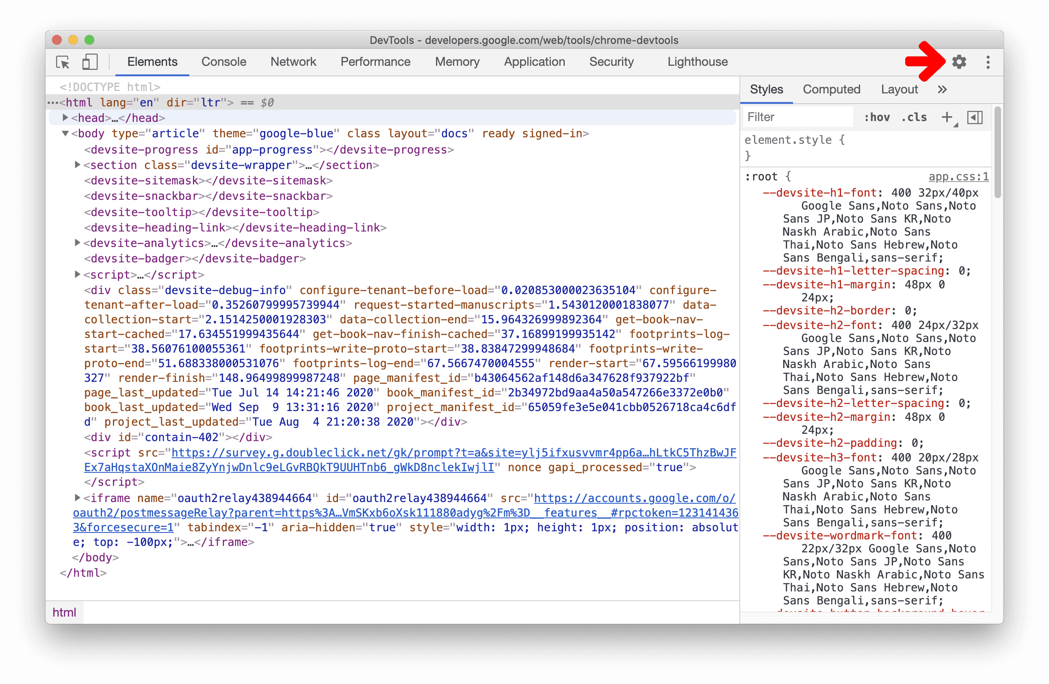Image resolution: width=1049 pixels, height=684 pixels.
Task: Click the Styles filter input field
Action: click(798, 116)
